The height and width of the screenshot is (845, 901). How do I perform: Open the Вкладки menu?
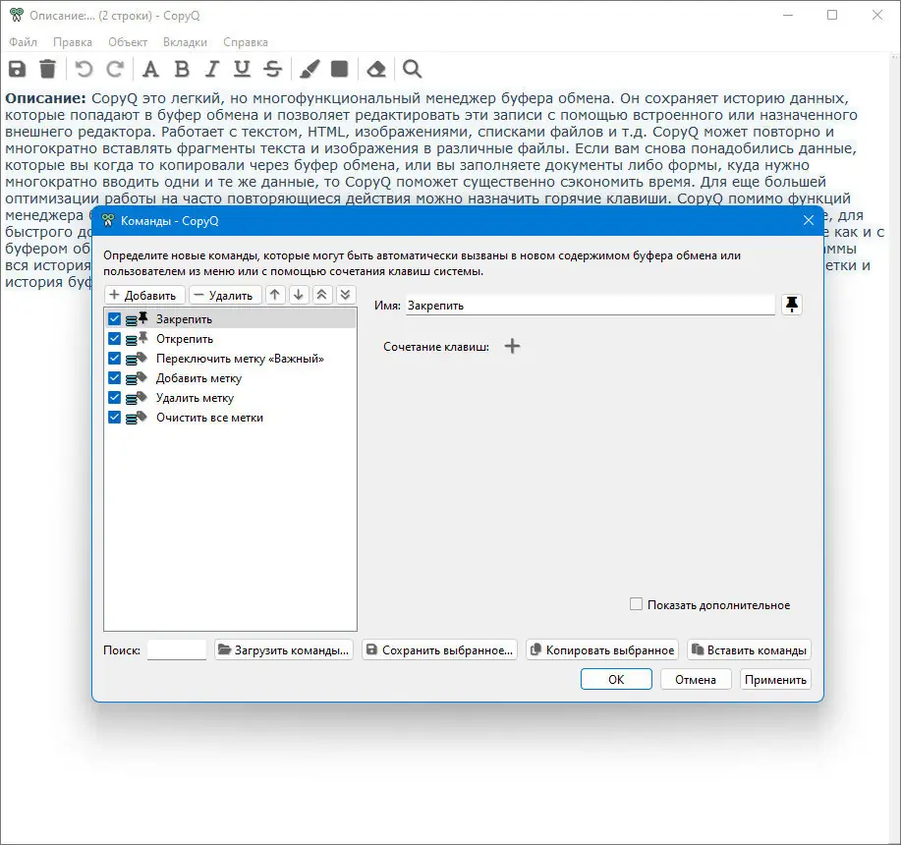[x=185, y=42]
